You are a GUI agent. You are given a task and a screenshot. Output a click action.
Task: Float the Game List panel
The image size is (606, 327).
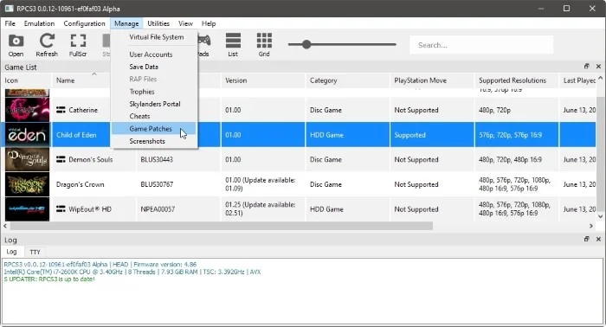[x=586, y=67]
